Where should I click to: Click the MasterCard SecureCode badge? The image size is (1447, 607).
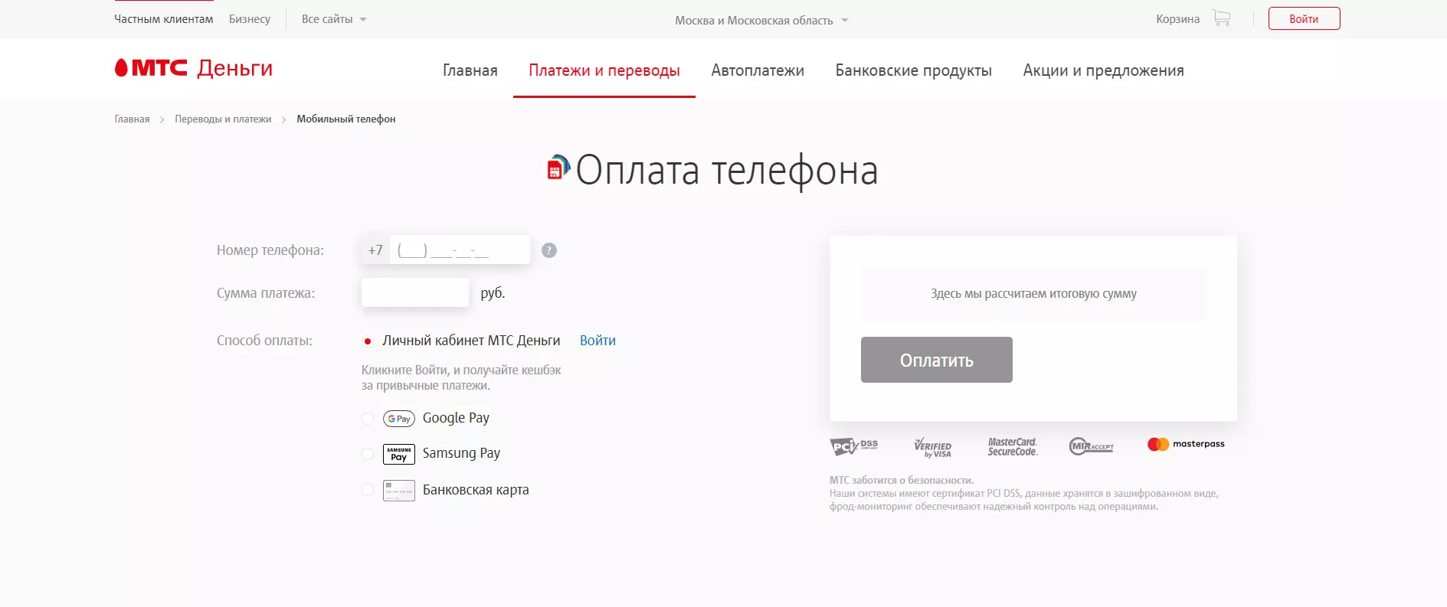click(1013, 447)
